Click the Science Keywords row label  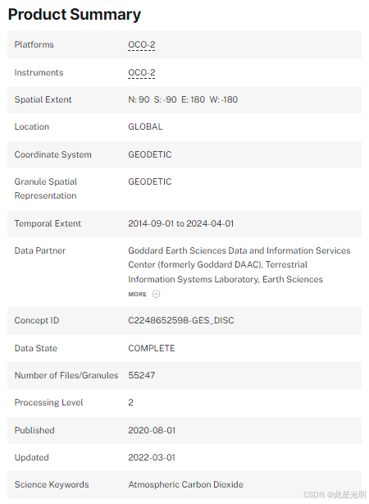coord(52,484)
